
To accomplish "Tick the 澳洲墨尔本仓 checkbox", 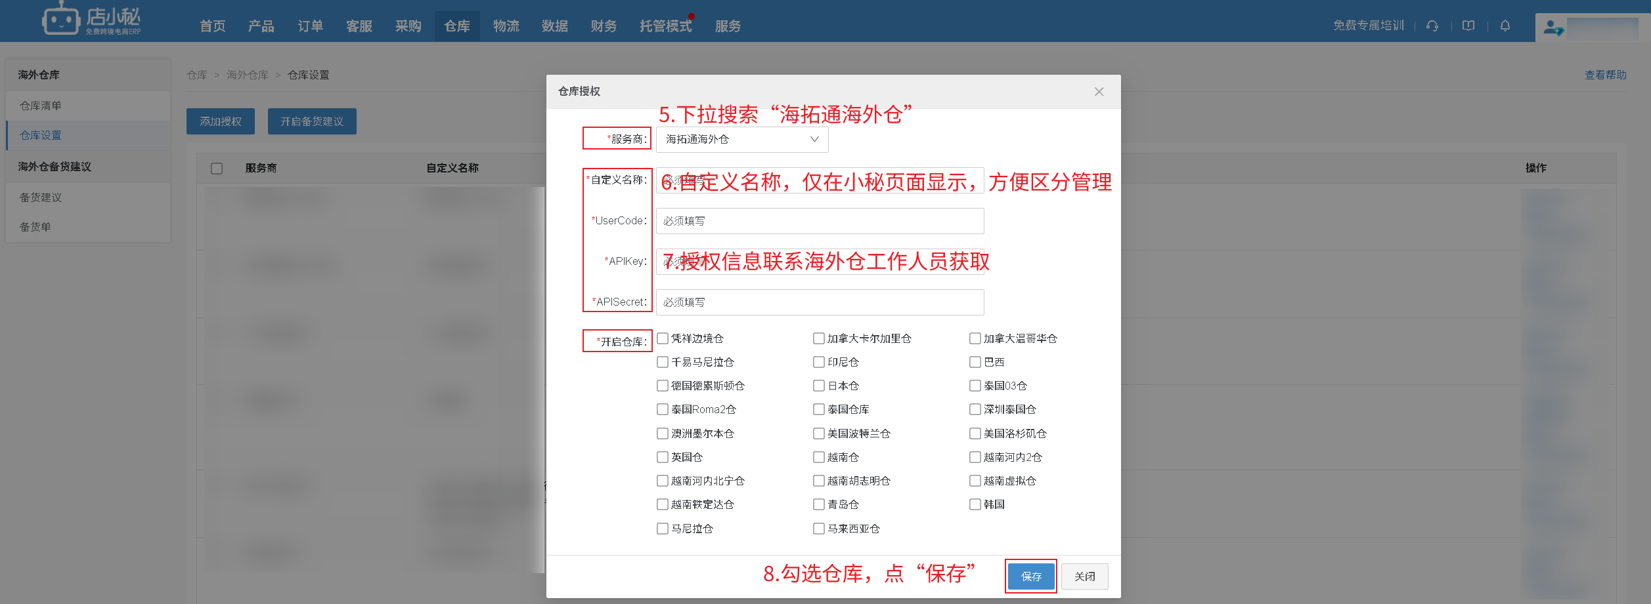I will [663, 433].
